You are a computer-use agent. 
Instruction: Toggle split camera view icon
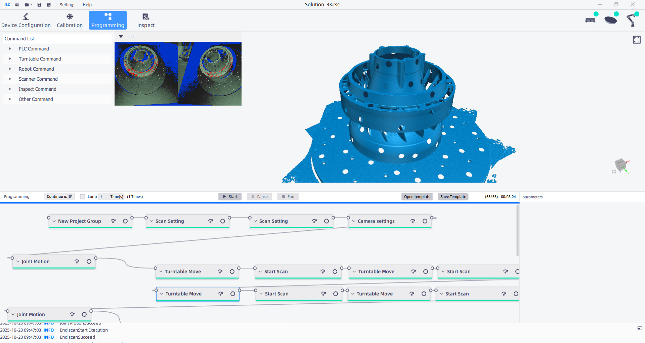pyautogui.click(x=131, y=37)
